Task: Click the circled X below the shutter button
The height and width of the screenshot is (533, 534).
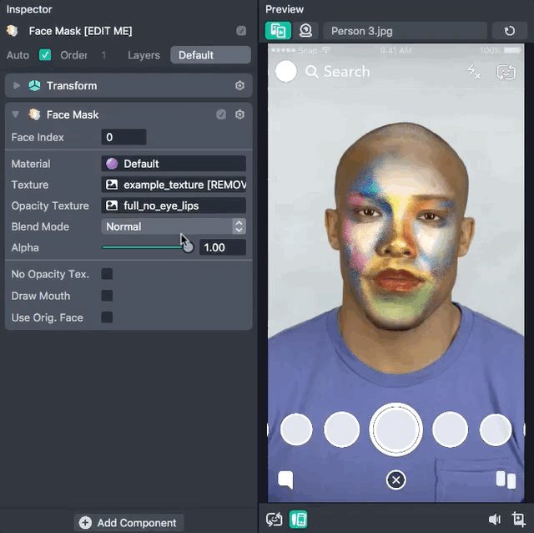Action: (x=396, y=480)
